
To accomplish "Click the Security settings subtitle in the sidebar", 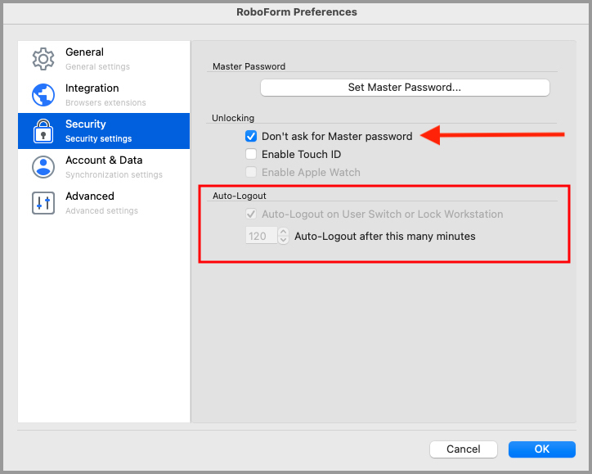I will [99, 138].
